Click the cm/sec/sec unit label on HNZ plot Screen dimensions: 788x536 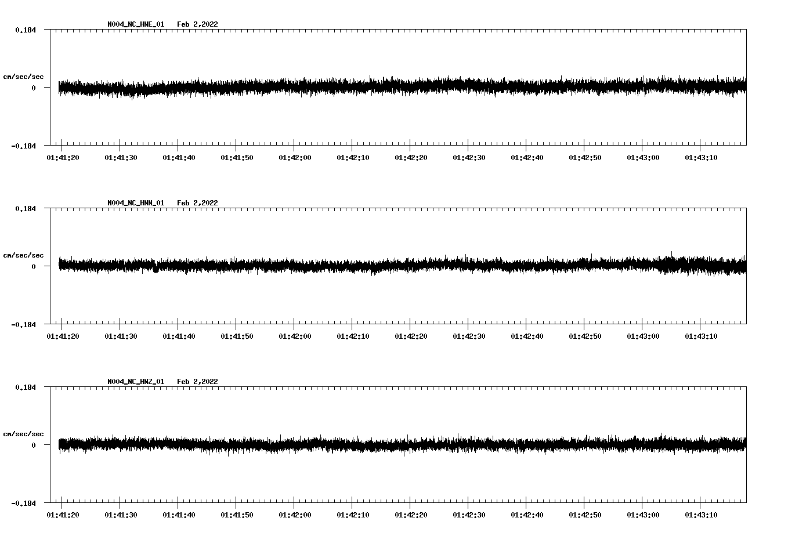click(23, 434)
